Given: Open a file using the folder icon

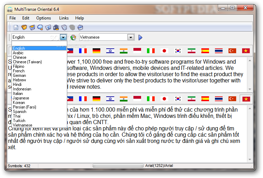Looking at the screenshot, I should click(24, 27).
